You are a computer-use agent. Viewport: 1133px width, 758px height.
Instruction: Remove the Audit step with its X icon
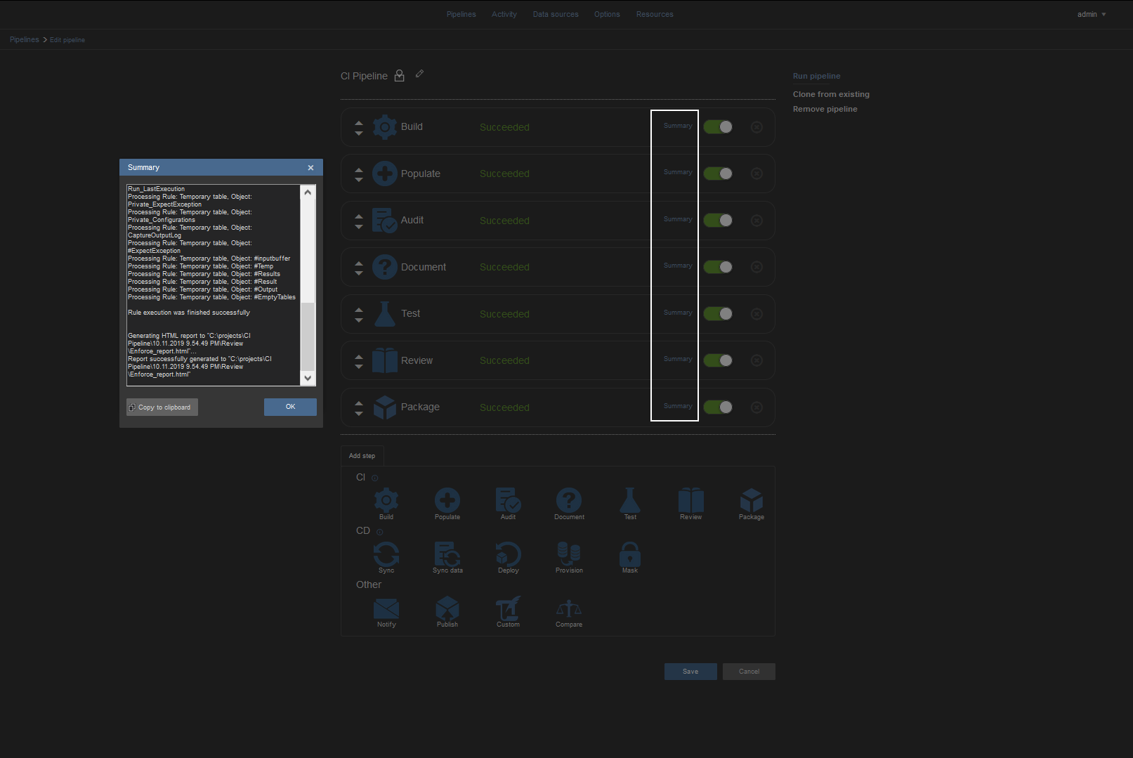tap(757, 221)
